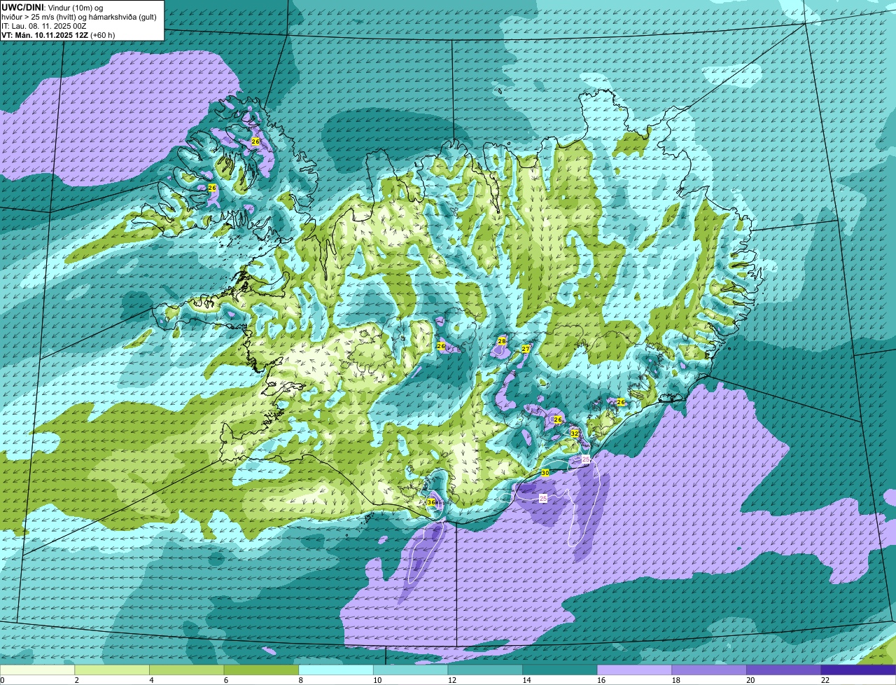Click the color scale tick label 12
The height and width of the screenshot is (685, 896).
coord(452,680)
